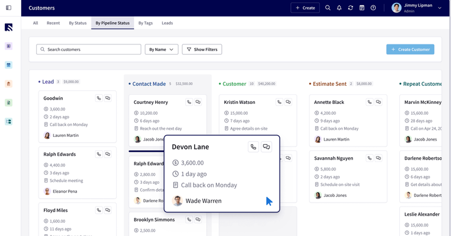Open the help question mark icon
The width and height of the screenshot is (451, 236).
tap(373, 8)
